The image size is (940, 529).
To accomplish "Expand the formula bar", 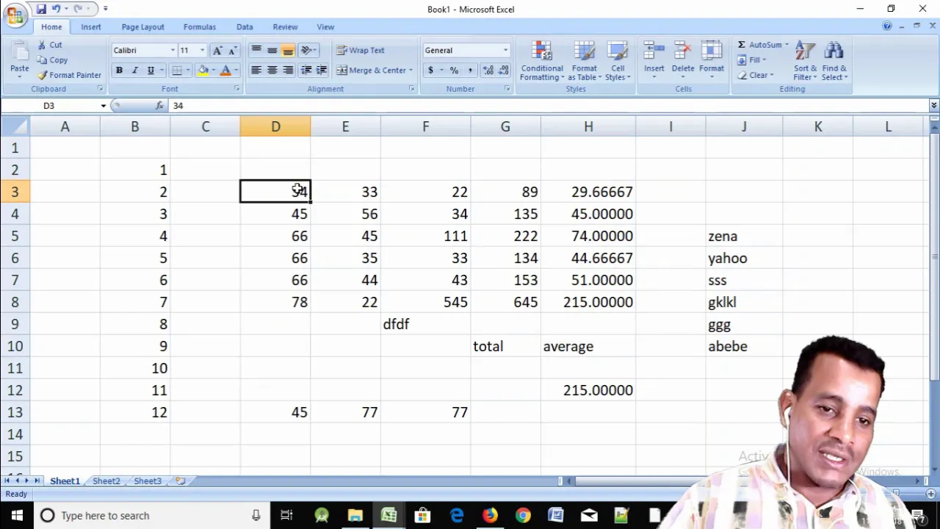I will 934,106.
